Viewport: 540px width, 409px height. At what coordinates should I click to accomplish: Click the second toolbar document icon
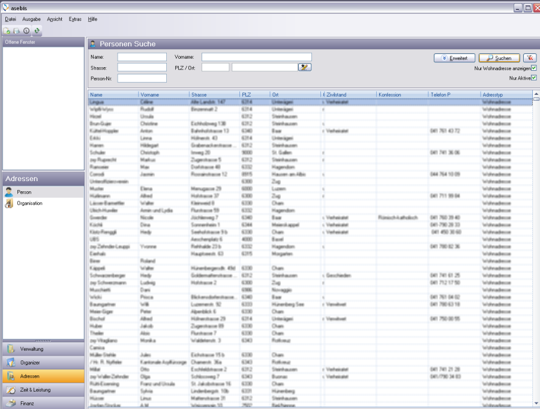(17, 30)
